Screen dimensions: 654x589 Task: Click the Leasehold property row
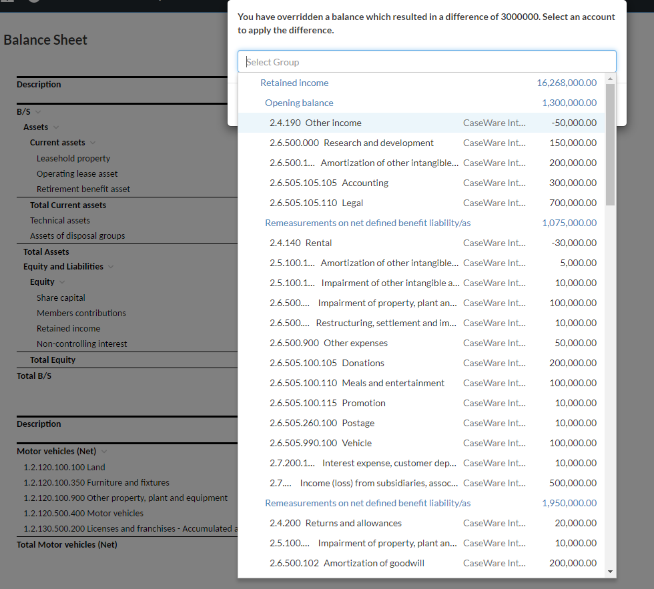(x=73, y=158)
